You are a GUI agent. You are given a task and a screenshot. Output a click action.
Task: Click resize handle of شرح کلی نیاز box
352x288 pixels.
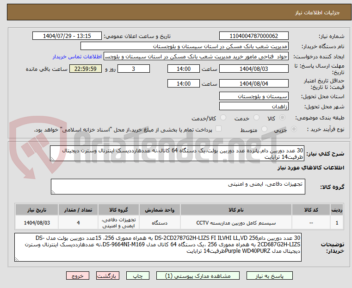pos(53,159)
